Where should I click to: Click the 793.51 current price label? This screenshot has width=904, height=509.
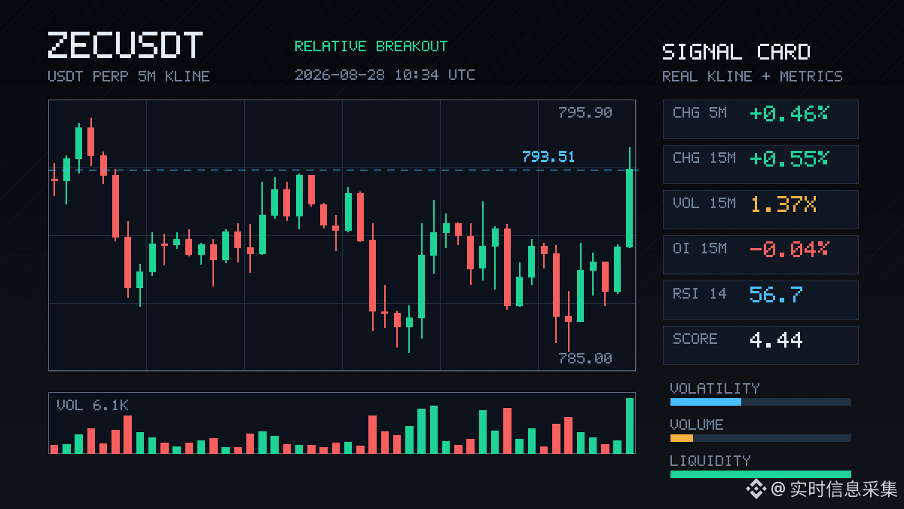coord(548,157)
